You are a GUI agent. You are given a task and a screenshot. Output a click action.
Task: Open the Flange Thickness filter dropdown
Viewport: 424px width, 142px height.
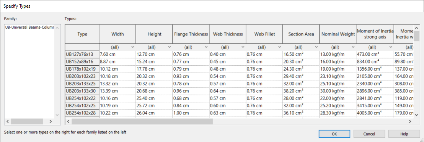click(206, 47)
